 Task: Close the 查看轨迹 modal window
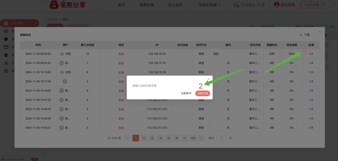point(320,31)
